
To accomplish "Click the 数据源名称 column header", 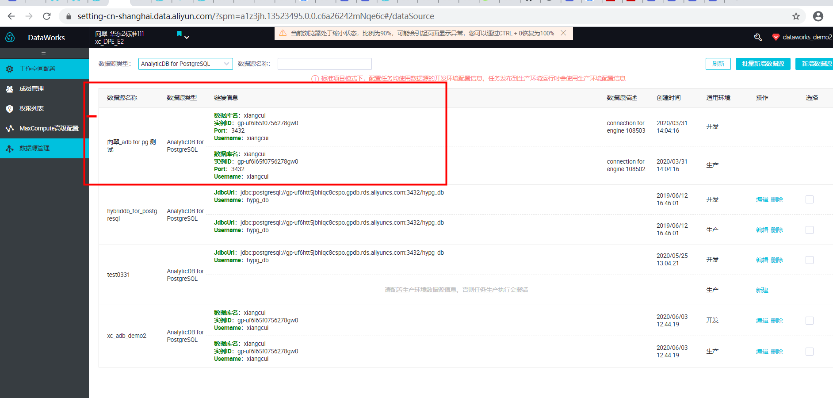I will point(122,98).
